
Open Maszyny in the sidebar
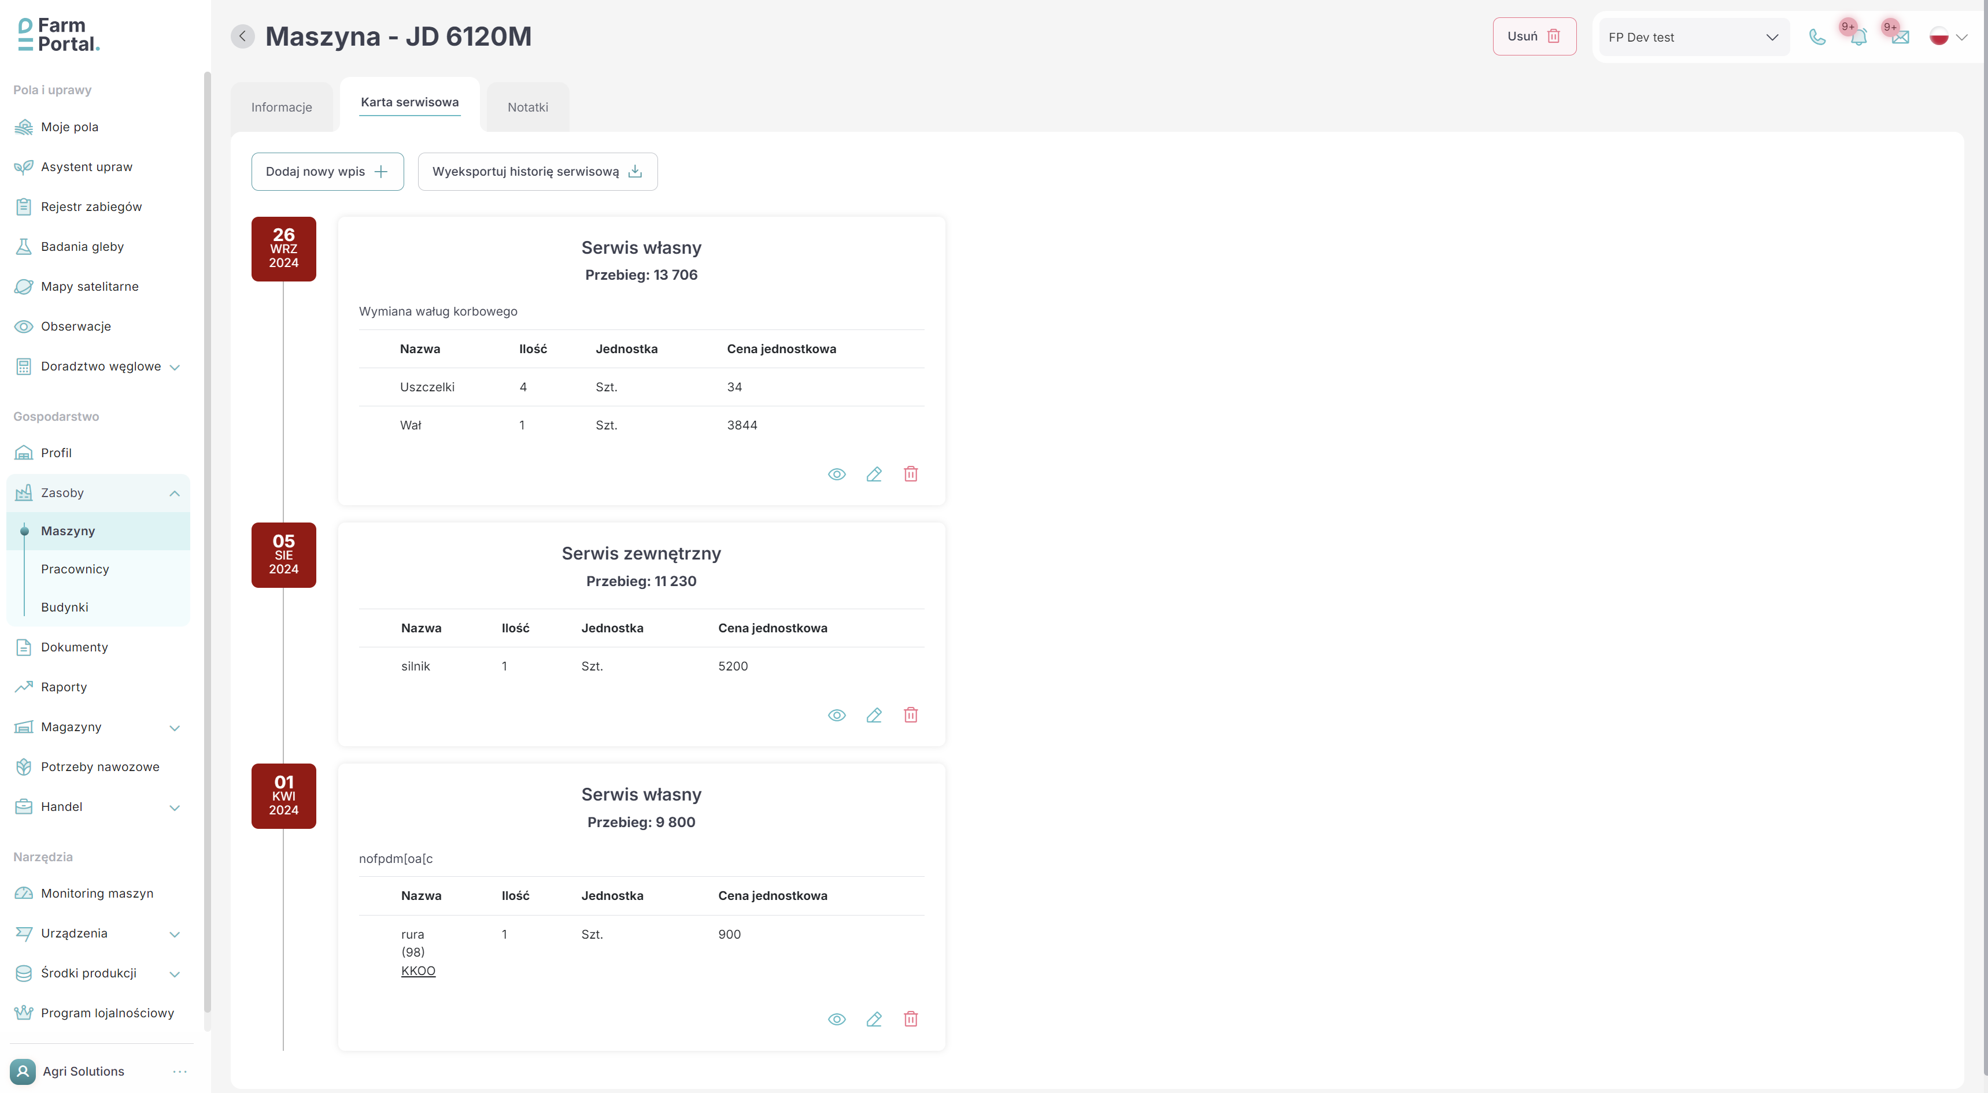tap(98, 531)
